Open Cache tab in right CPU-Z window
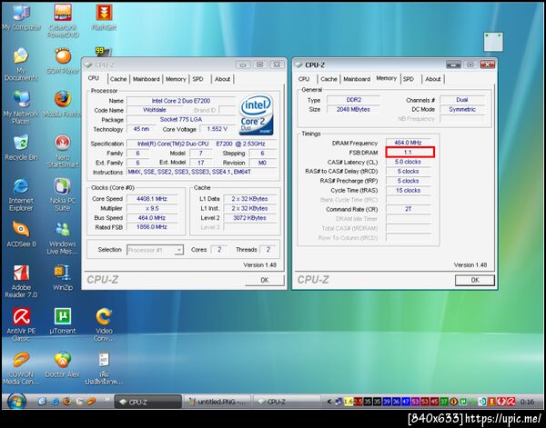The width and height of the screenshot is (546, 428). pos(329,79)
